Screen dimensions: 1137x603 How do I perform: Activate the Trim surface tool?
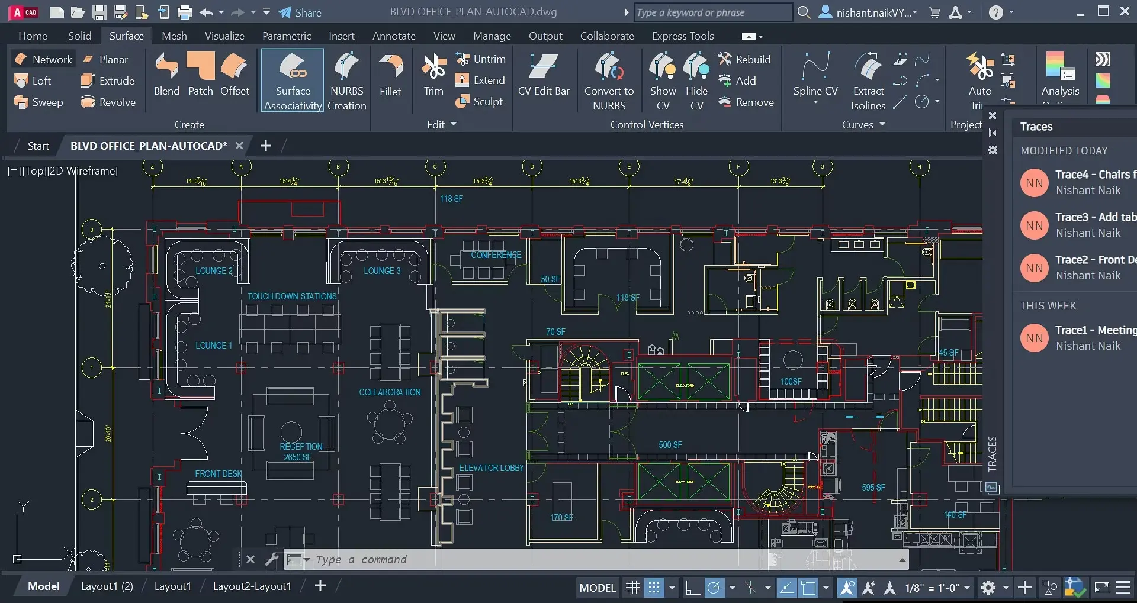click(433, 74)
